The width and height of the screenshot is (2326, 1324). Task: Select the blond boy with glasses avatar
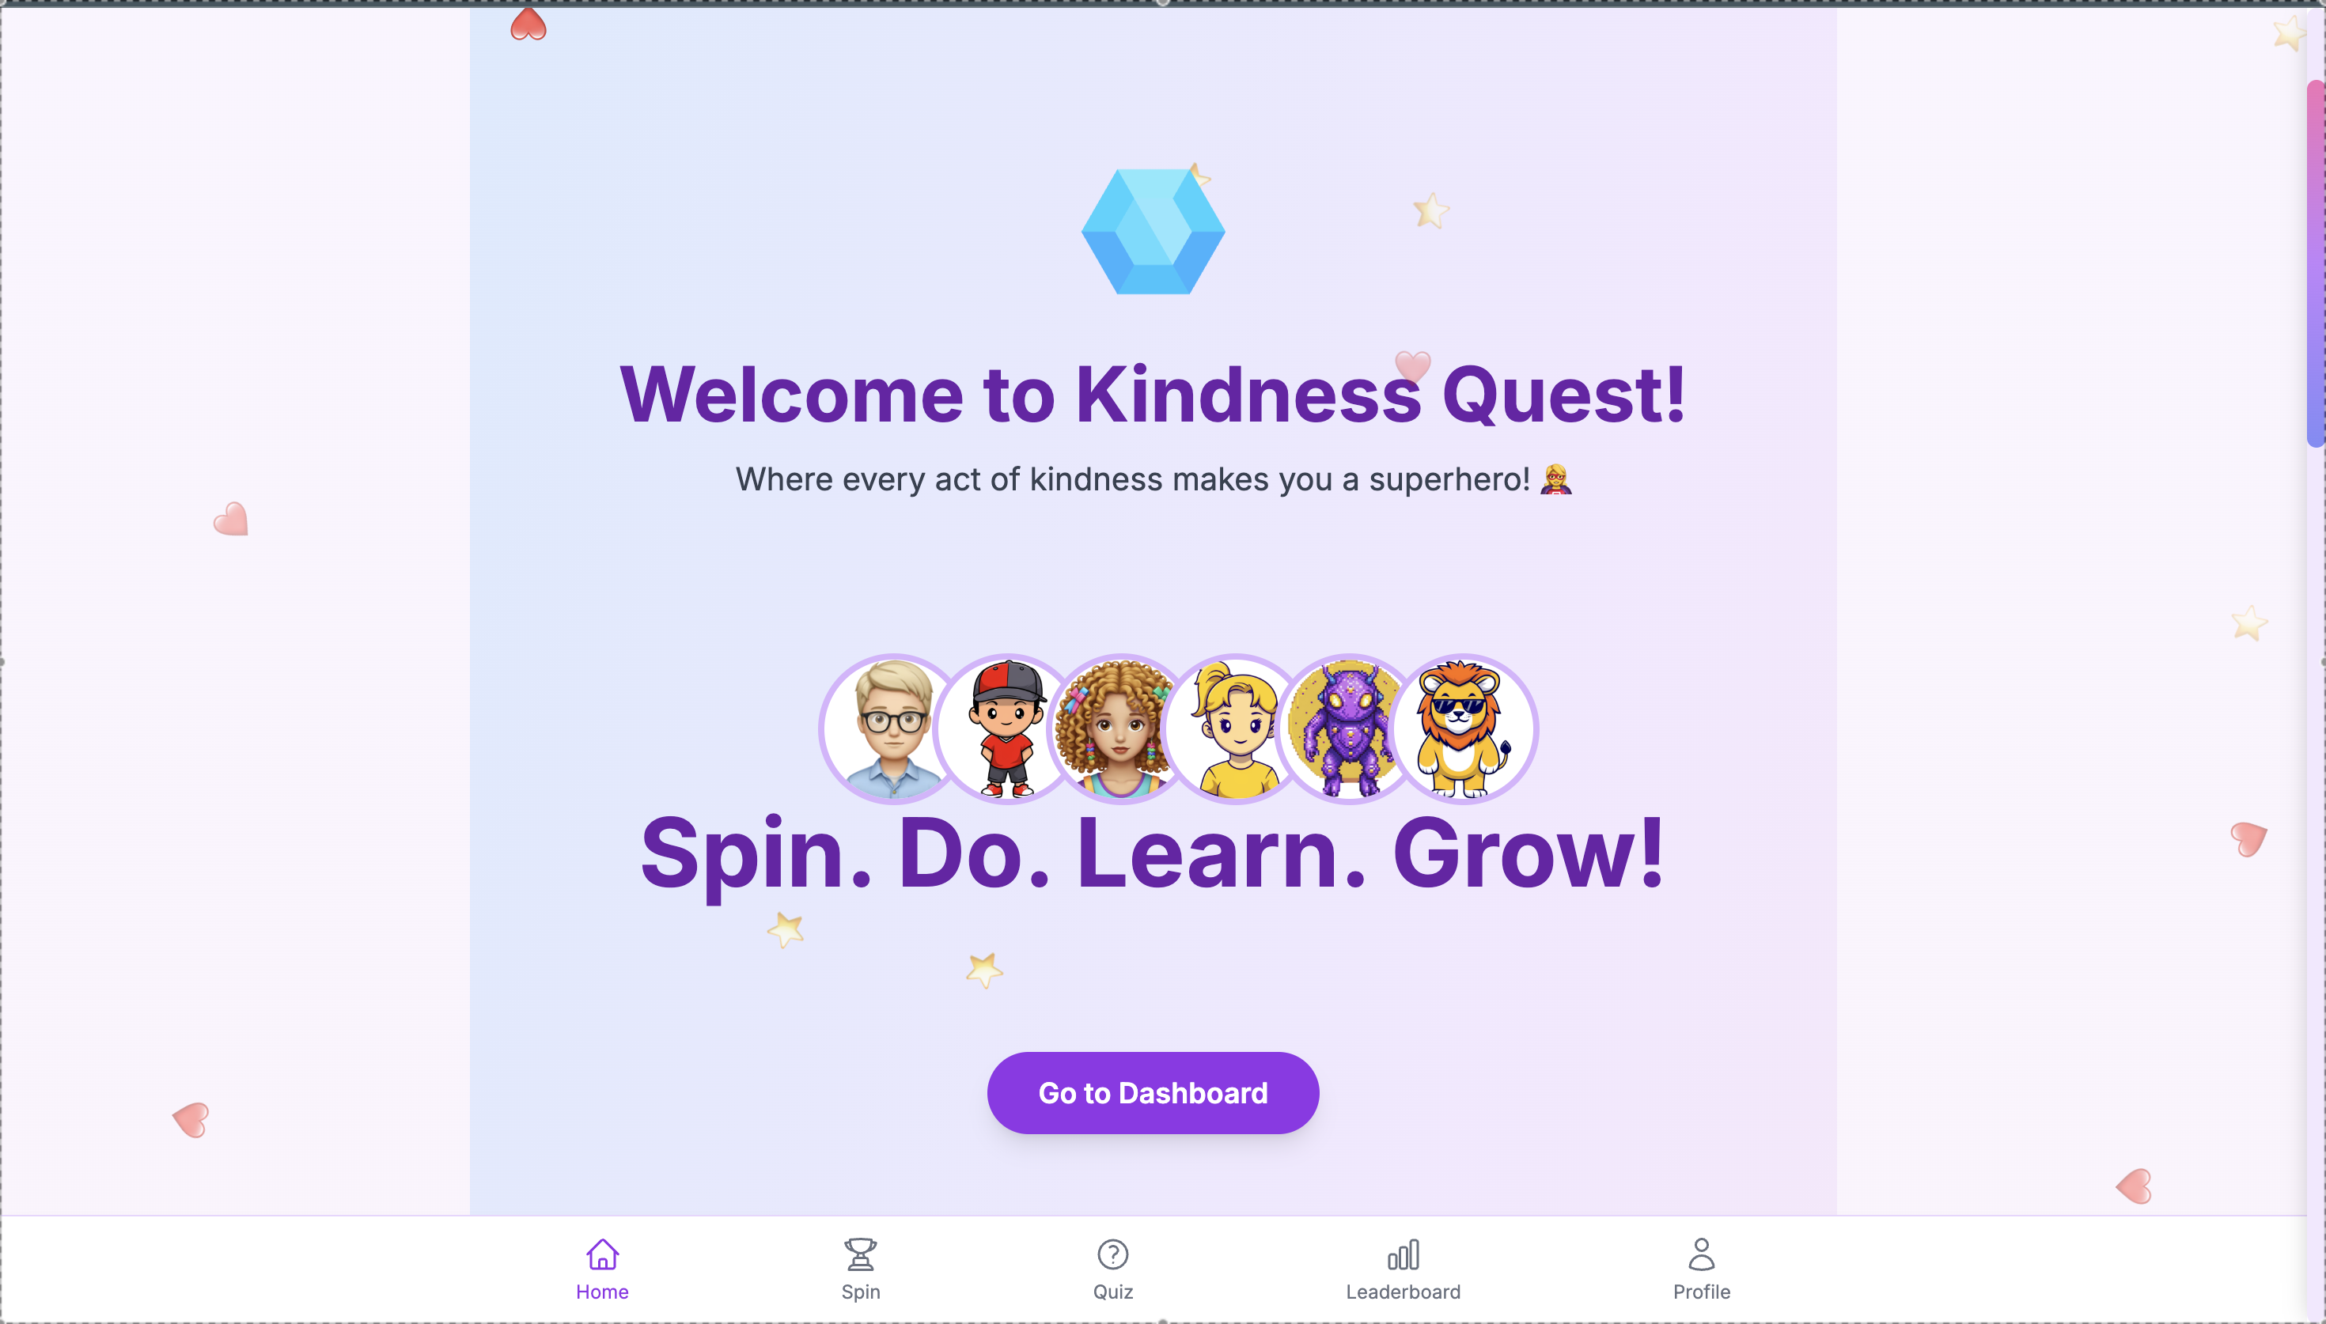[893, 729]
